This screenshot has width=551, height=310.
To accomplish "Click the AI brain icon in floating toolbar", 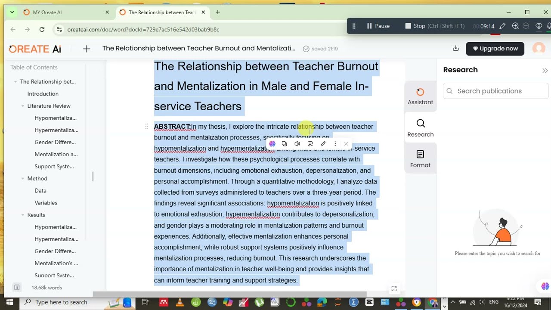I will pos(272,144).
